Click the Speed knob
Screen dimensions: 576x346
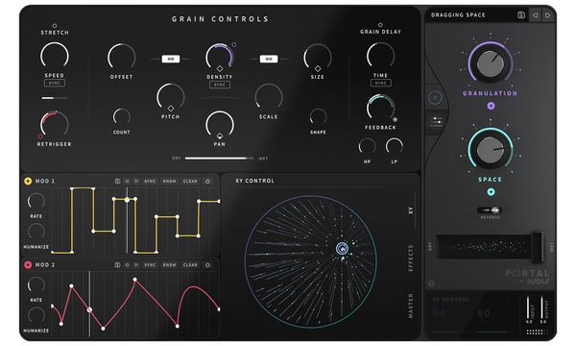[55, 56]
